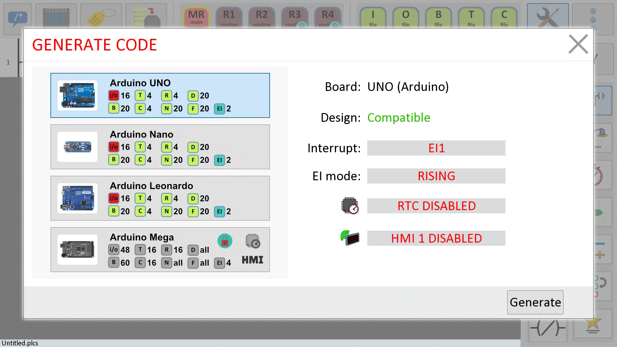The image size is (617, 347).
Task: Change EI mode from RISING
Action: [x=436, y=176]
